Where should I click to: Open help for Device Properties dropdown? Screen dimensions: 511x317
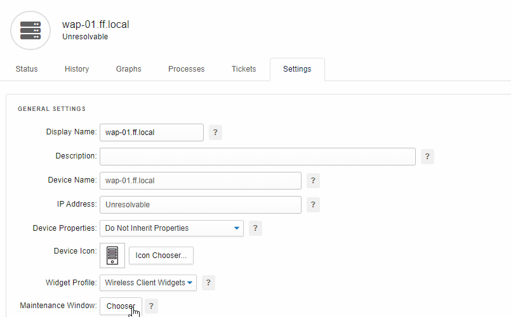255,228
